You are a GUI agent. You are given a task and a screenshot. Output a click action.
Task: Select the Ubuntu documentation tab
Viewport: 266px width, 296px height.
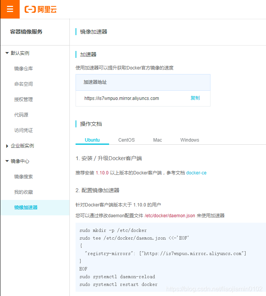coord(92,140)
